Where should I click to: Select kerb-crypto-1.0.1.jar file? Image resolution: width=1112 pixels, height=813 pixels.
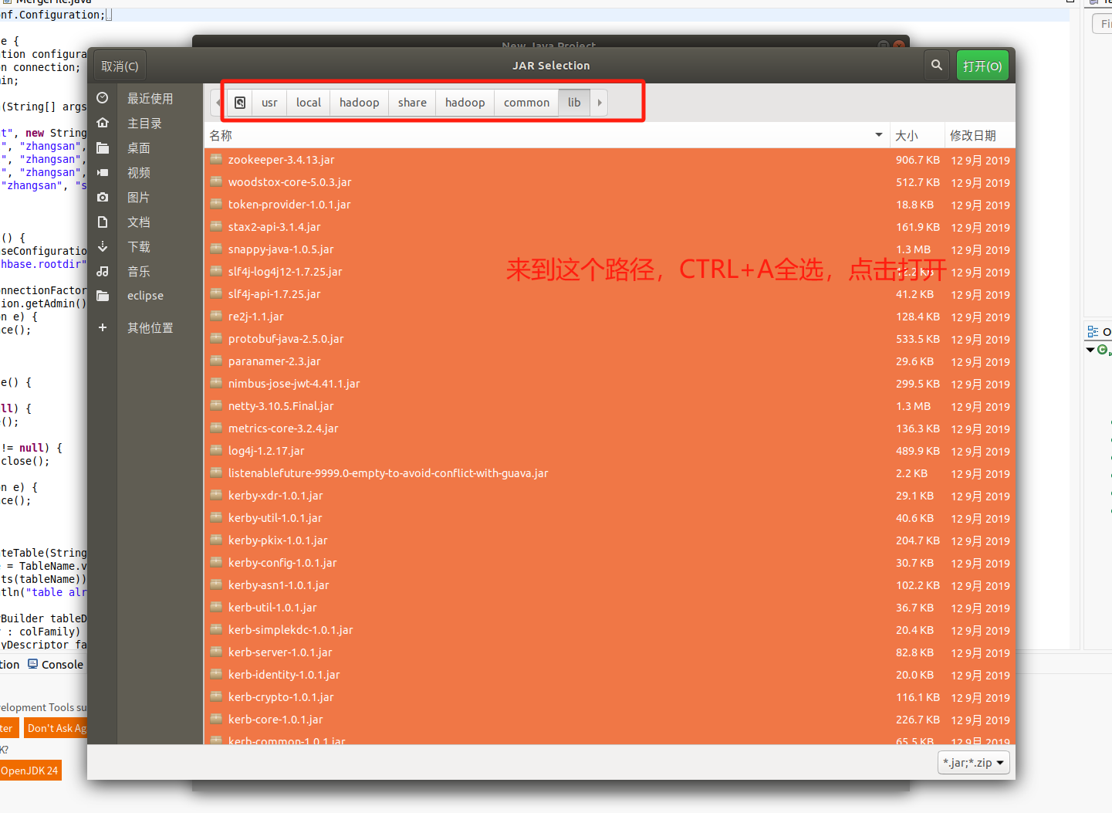(x=610, y=697)
